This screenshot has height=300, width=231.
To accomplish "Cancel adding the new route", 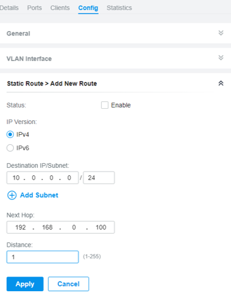I will [x=68, y=284].
